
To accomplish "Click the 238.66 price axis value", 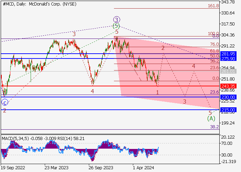I will [228, 90].
